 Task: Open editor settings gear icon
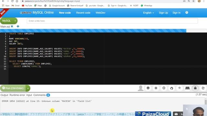click(x=156, y=88)
